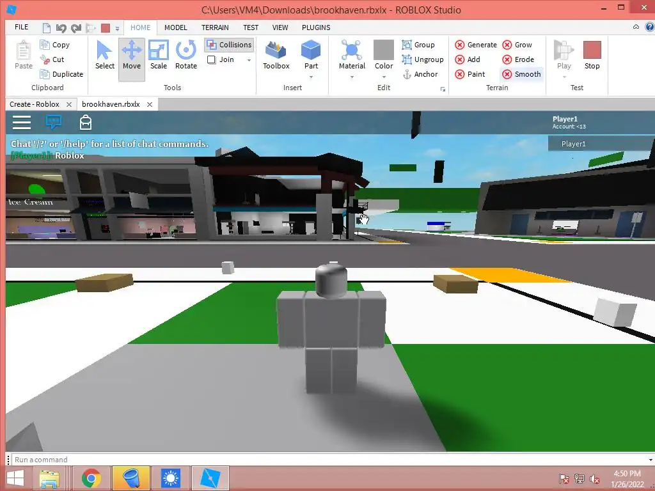Pick the Rotate tool
Viewport: 655px width, 491px height.
(x=186, y=55)
